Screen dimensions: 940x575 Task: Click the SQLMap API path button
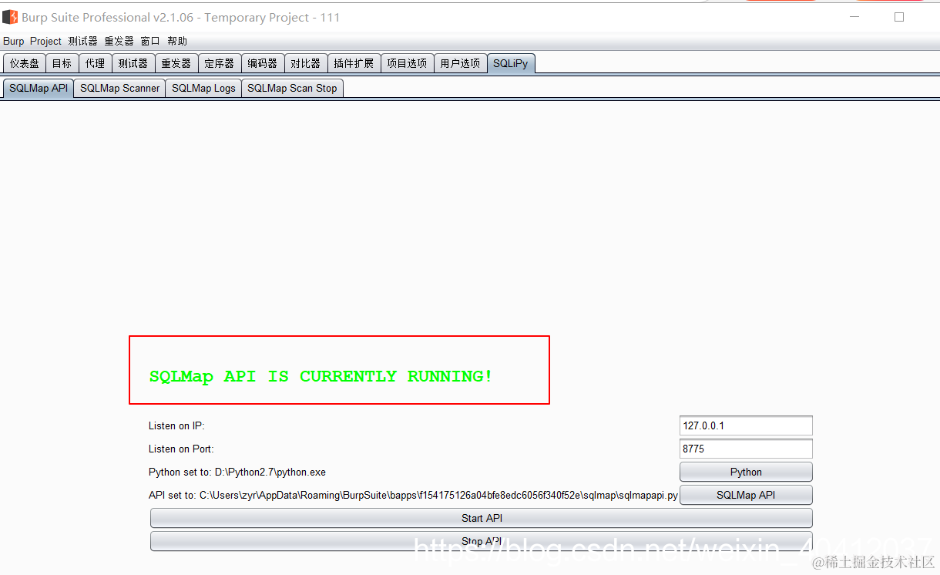(x=746, y=495)
